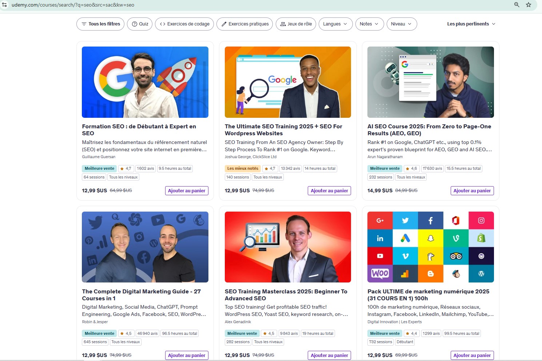The image size is (542, 361).
Task: Open the AI SEO Course 2025 thumbnail
Action: tap(431, 82)
